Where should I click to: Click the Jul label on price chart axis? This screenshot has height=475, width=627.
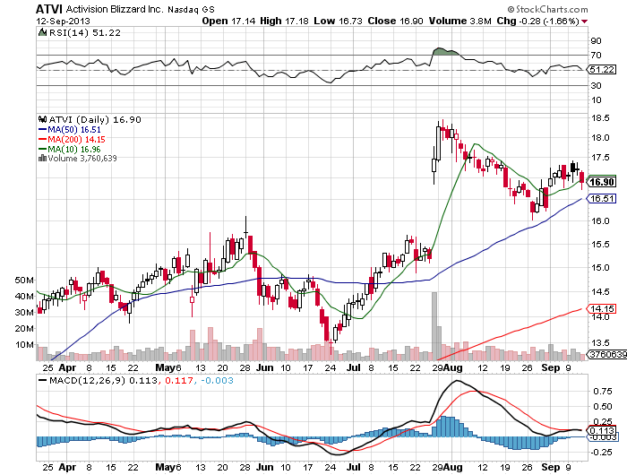tap(354, 367)
